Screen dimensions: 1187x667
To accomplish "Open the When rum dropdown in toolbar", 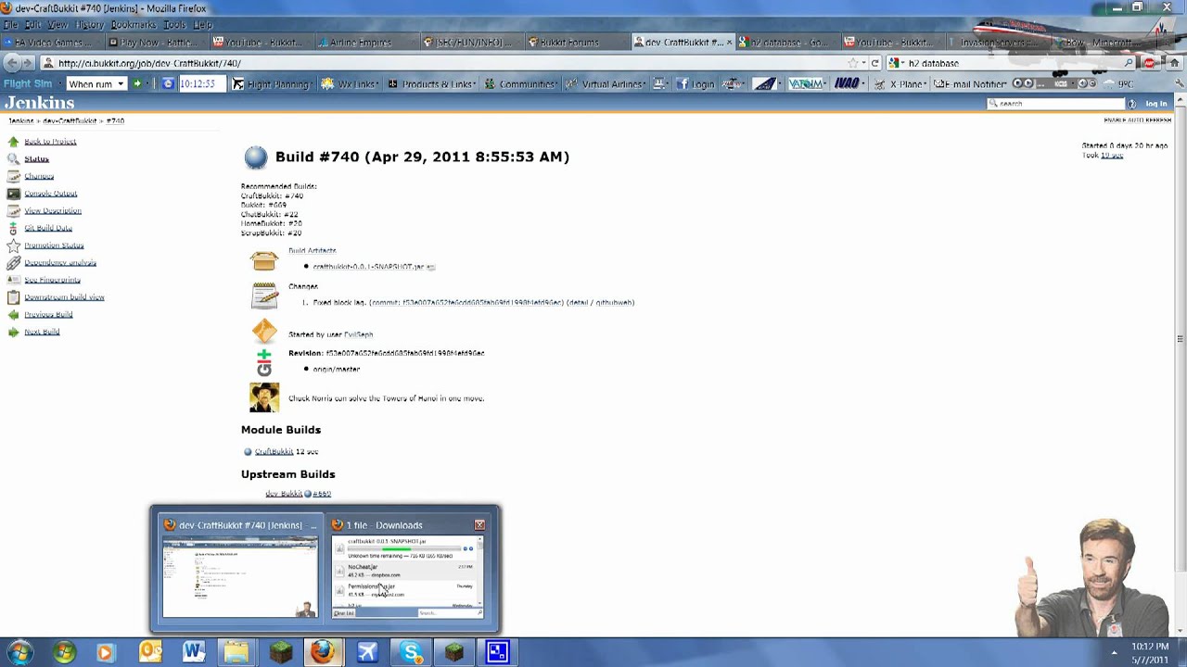I will [96, 84].
